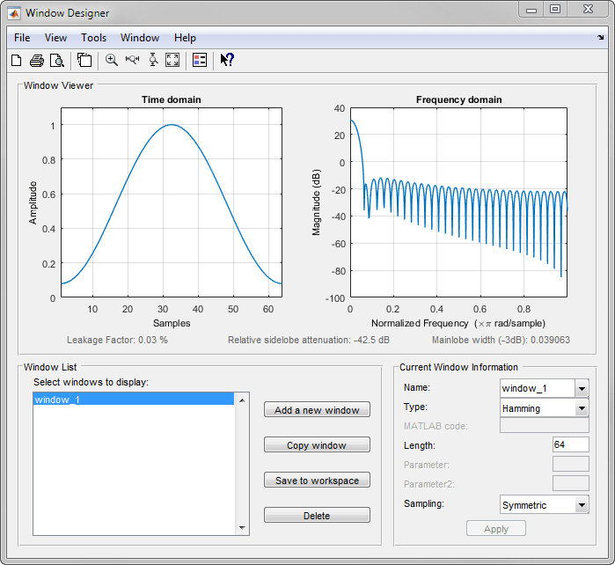Click the Copy window button
Image resolution: width=615 pixels, height=565 pixels.
pyautogui.click(x=317, y=445)
